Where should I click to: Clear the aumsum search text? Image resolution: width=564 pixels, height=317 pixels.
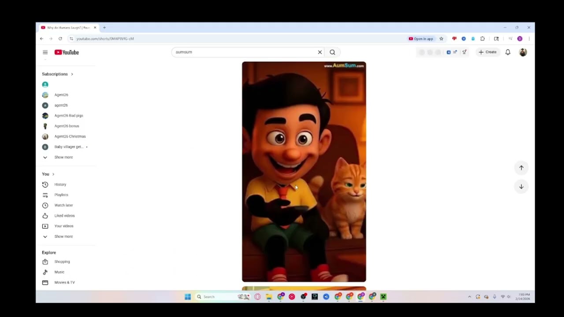(320, 52)
